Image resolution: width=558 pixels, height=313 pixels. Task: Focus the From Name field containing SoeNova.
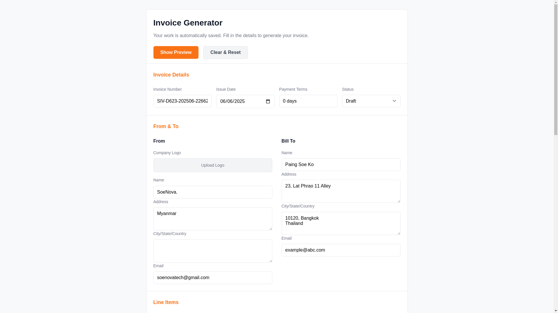pos(213,192)
